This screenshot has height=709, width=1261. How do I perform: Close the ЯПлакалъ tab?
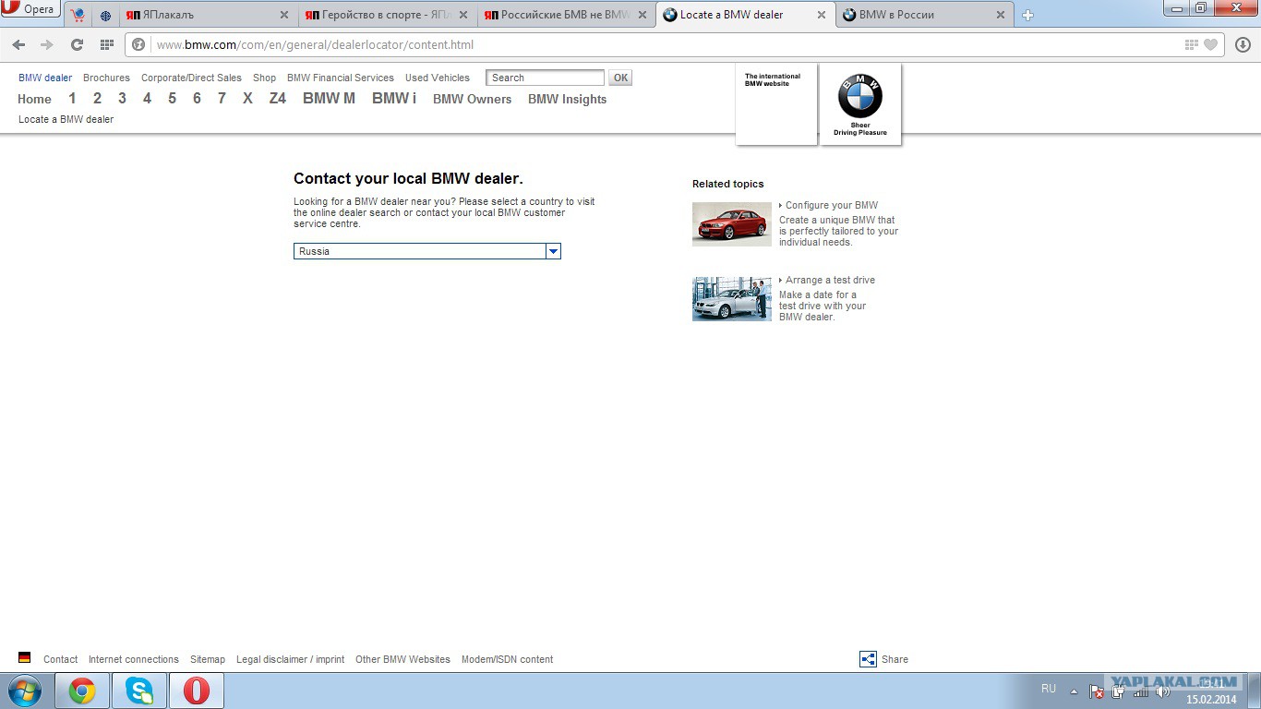[x=283, y=15]
